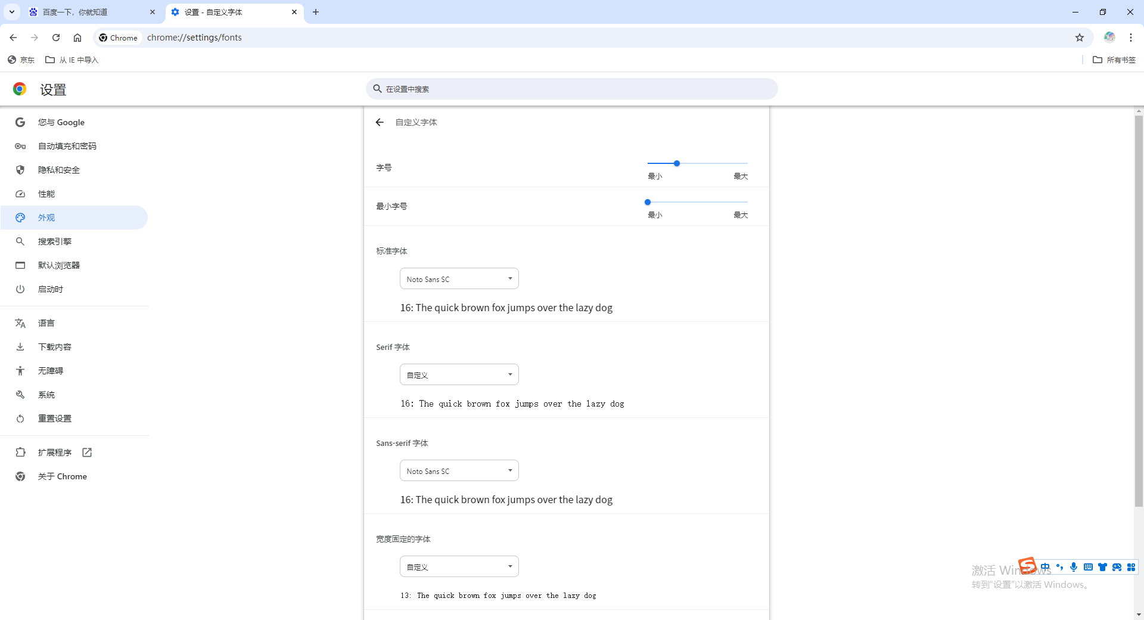1144x620 pixels.
Task: Expand the Sans-serif 字体 dropdown
Action: coord(459,470)
